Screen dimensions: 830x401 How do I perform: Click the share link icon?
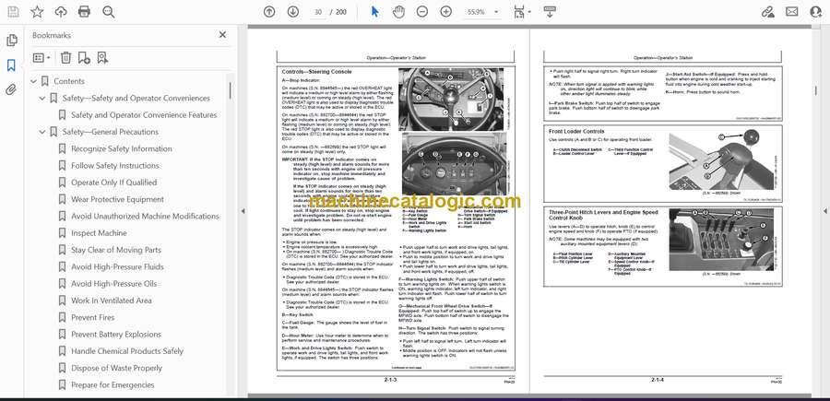point(767,12)
